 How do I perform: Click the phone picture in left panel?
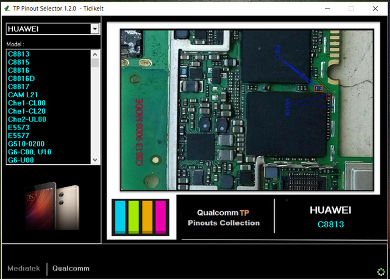[x=52, y=206]
